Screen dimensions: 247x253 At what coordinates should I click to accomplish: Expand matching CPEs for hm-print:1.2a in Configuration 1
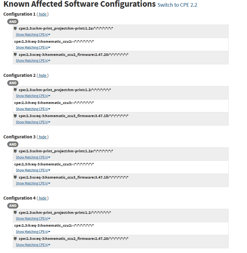33,34
